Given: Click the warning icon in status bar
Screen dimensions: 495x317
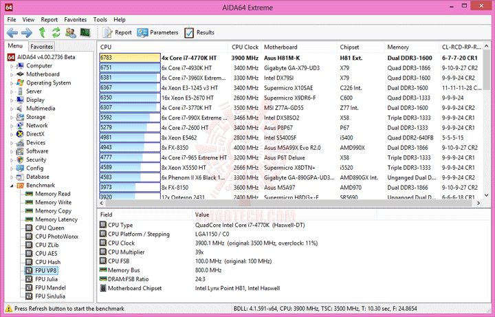Looking at the screenshot, I should coord(8,309).
